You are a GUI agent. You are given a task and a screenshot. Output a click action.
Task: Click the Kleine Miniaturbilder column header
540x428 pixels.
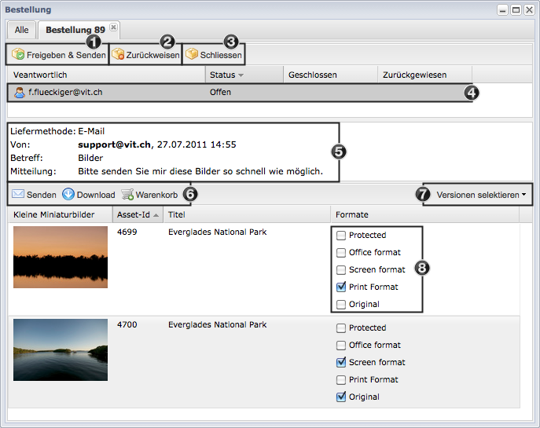(x=61, y=214)
